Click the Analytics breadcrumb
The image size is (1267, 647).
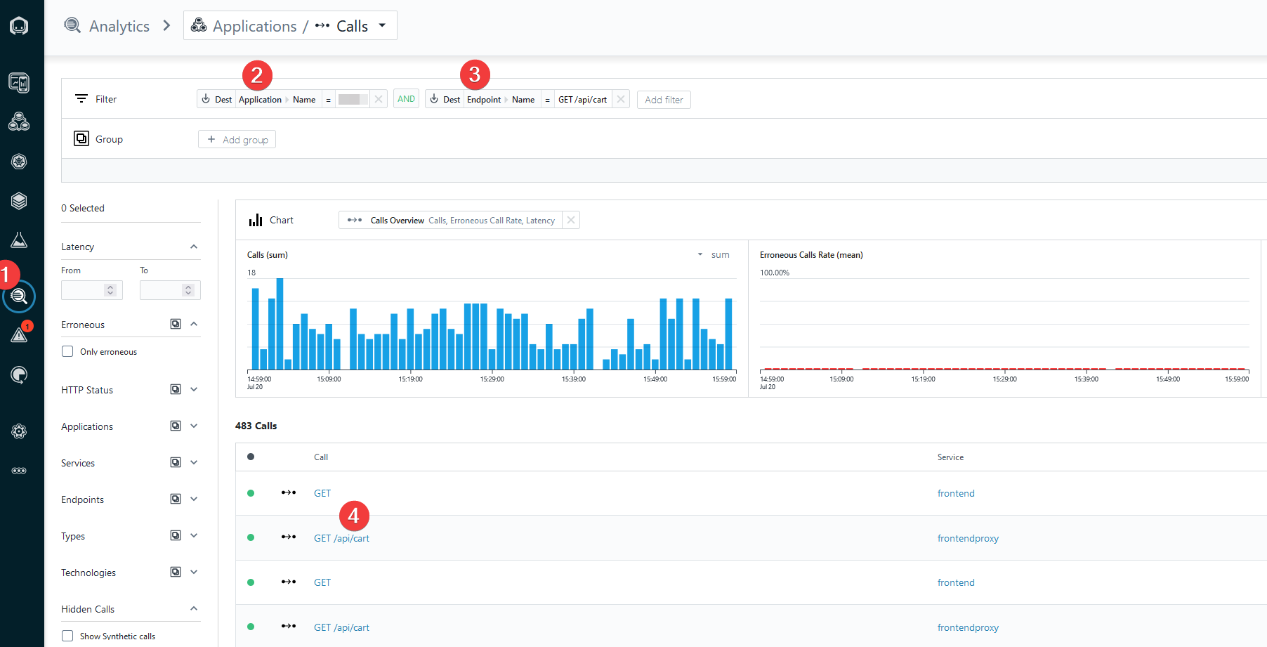point(119,26)
